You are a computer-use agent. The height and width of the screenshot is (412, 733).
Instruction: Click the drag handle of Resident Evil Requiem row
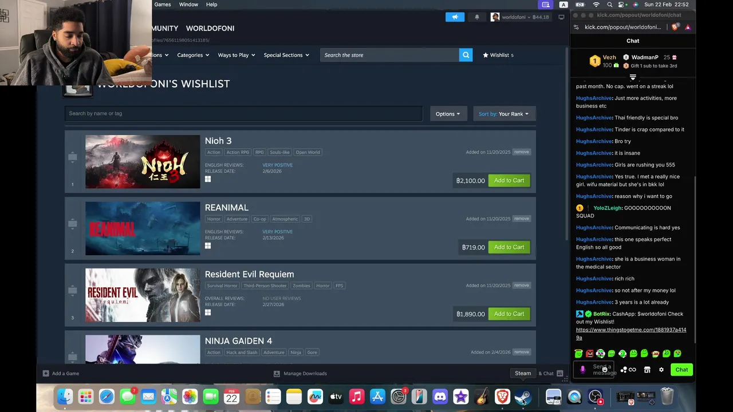click(72, 291)
